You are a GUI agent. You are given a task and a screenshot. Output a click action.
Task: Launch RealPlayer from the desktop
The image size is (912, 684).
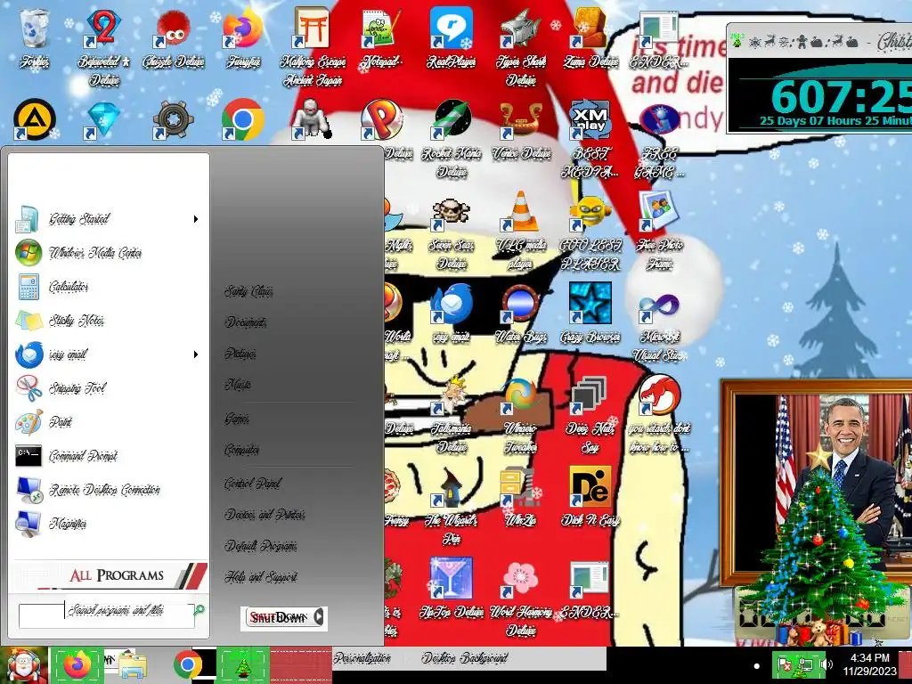pos(452,38)
